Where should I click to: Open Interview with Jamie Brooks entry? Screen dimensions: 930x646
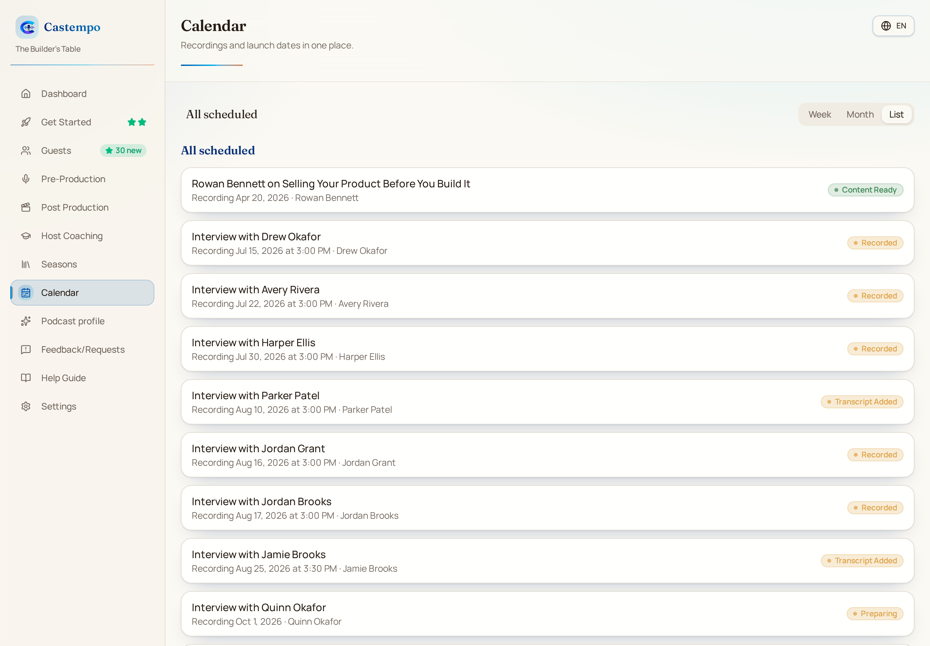coord(547,561)
